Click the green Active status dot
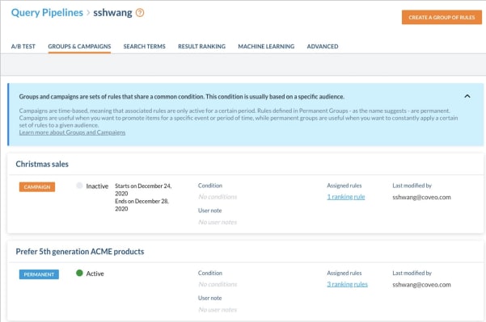Image resolution: width=486 pixels, height=322 pixels. point(79,273)
